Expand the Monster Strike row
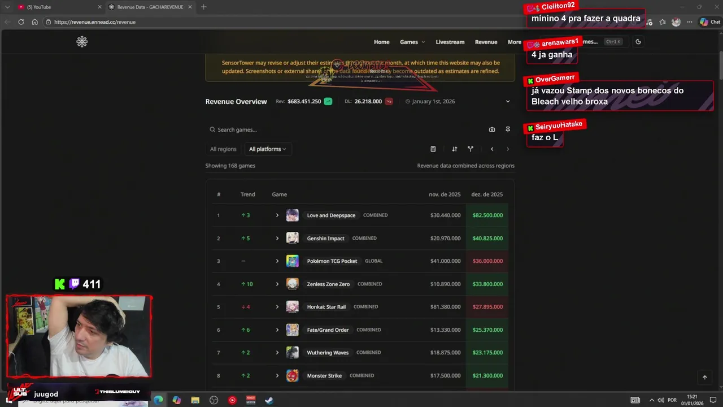 pyautogui.click(x=277, y=376)
